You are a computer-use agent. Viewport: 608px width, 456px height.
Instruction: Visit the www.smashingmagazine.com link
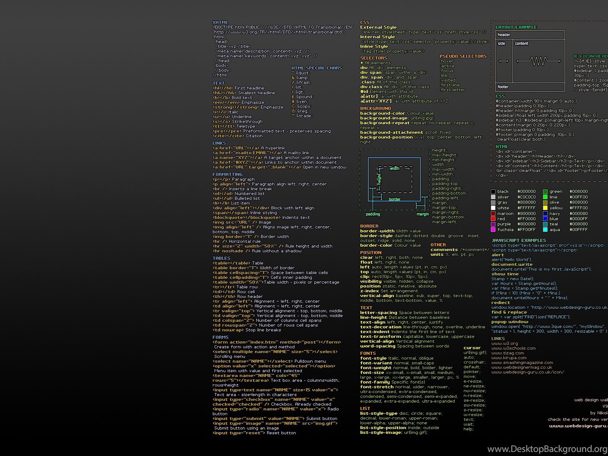(522, 363)
